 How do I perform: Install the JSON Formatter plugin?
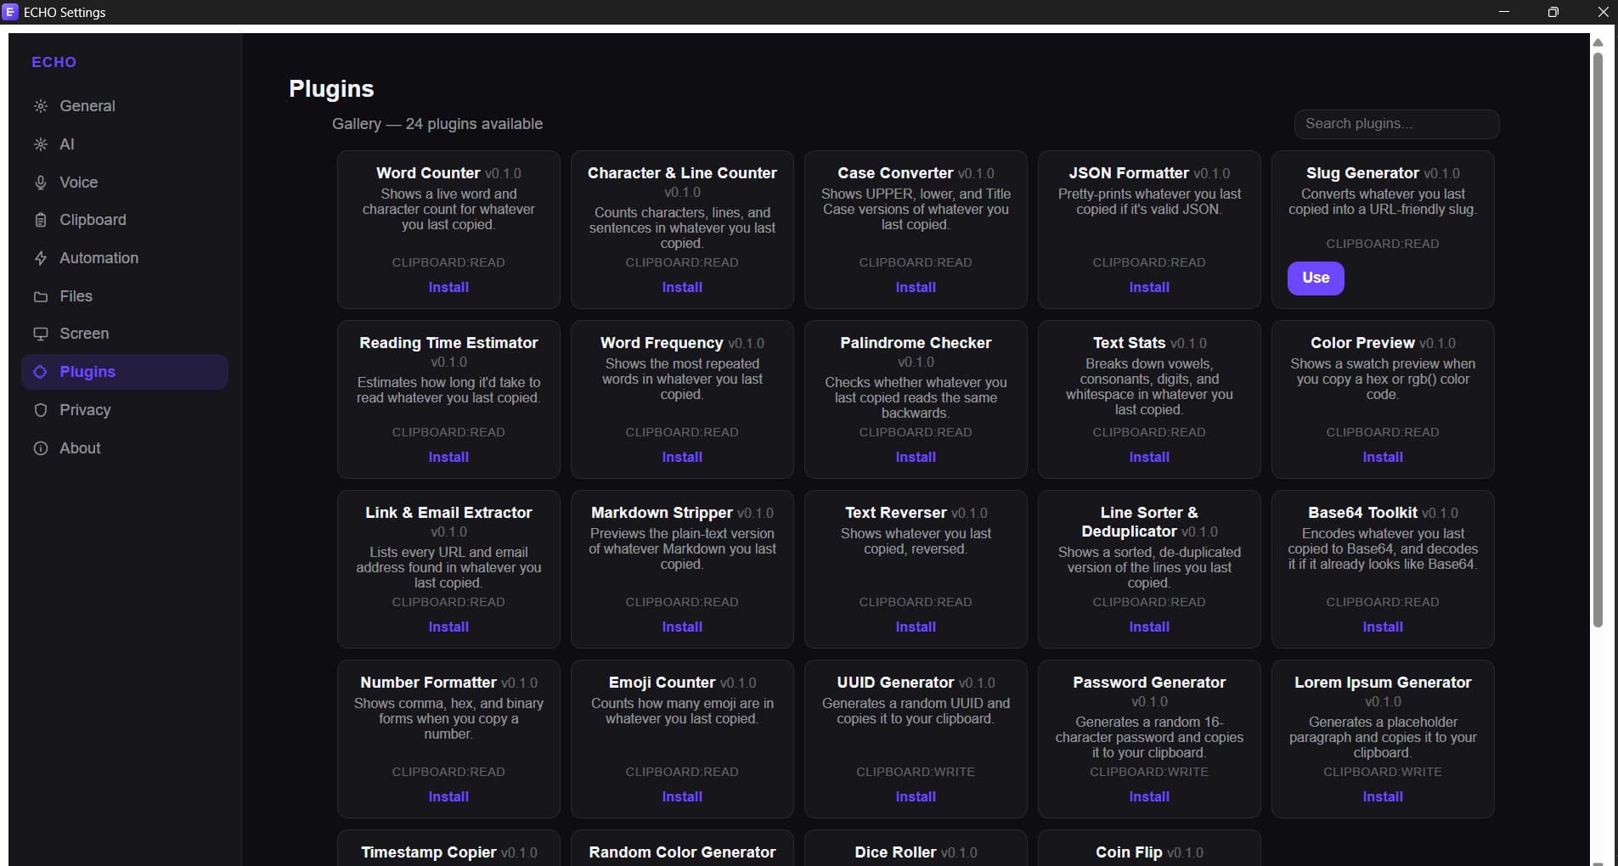[1149, 287]
